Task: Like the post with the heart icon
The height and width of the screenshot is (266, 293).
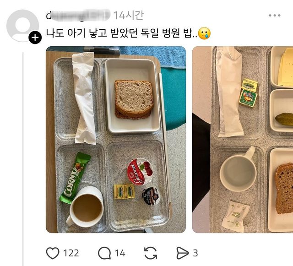Action: (x=53, y=253)
